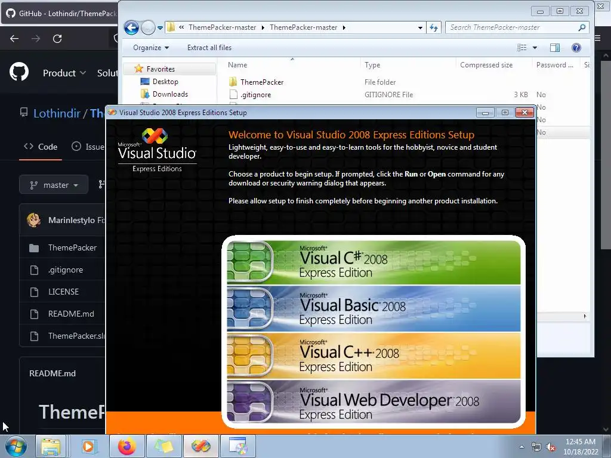The height and width of the screenshot is (458, 611).
Task: Click the Marinlestylo avatar
Action: pos(34,220)
